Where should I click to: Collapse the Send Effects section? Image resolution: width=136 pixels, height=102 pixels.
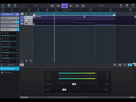[10, 29]
